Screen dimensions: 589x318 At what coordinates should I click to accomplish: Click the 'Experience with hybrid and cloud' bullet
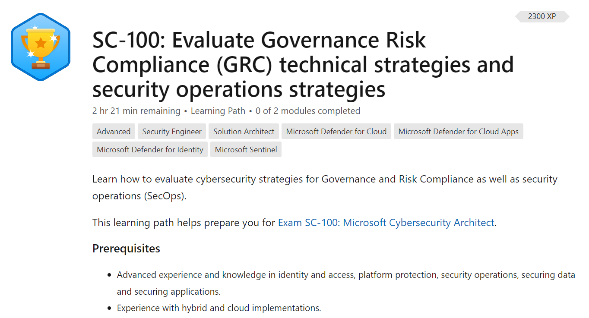click(219, 308)
